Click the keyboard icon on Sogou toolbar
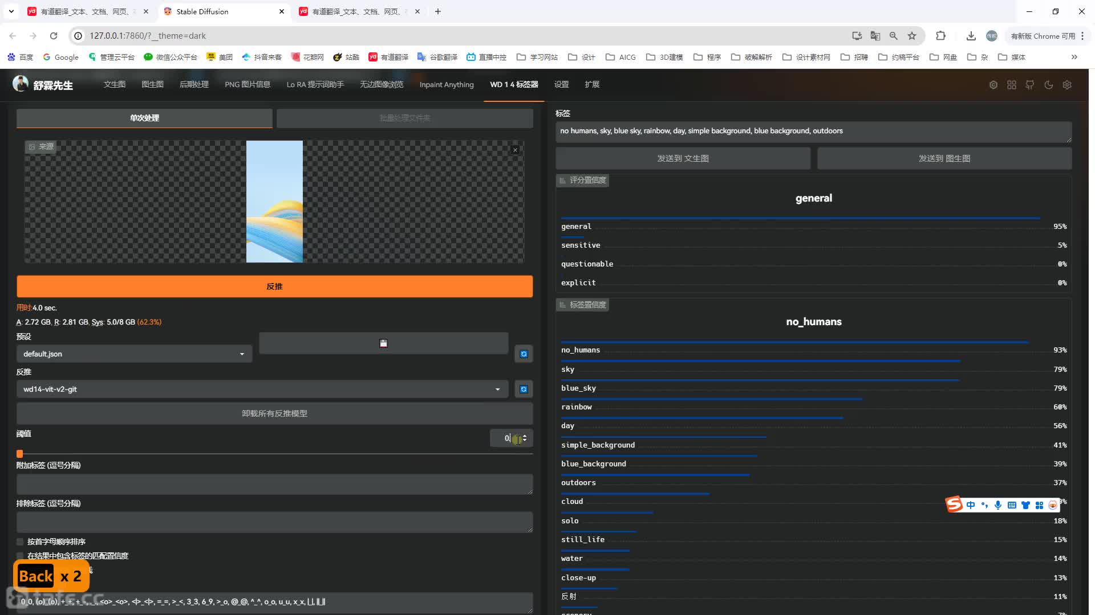The width and height of the screenshot is (1095, 615). coord(1012,505)
